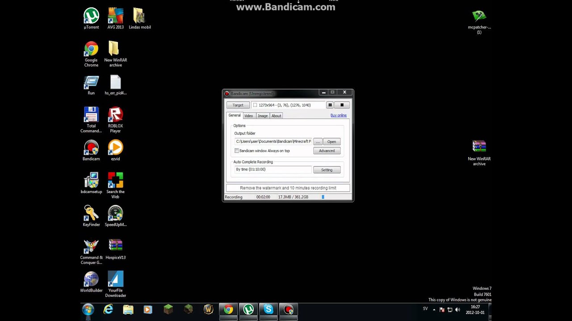Select the KeyFinder desktop icon

coord(91,216)
